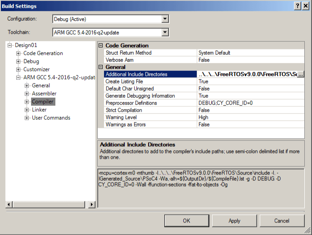Close the Build Settings dialog

click(x=305, y=6)
